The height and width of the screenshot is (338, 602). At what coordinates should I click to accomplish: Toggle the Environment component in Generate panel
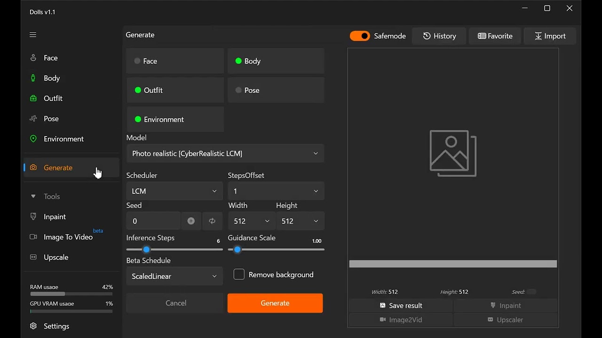[x=175, y=119]
